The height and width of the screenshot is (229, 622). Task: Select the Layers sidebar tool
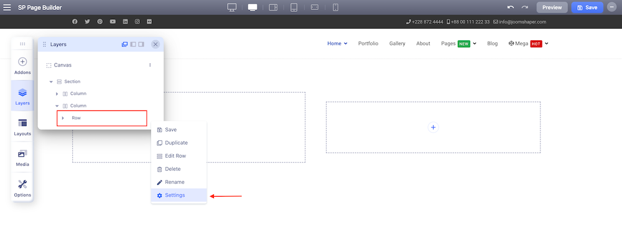click(22, 96)
